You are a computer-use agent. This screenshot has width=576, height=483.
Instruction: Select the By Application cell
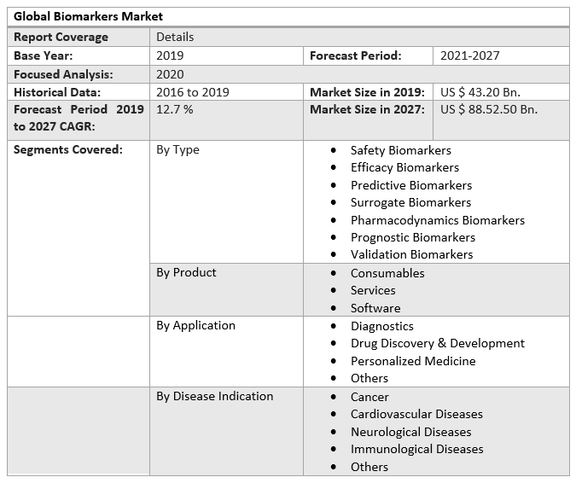point(195,325)
